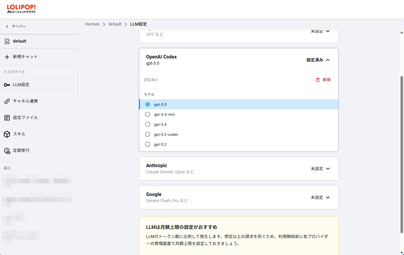Viewport: 404px width, 255px height.
Task: Click the 認証済み status text
Action: [x=151, y=80]
